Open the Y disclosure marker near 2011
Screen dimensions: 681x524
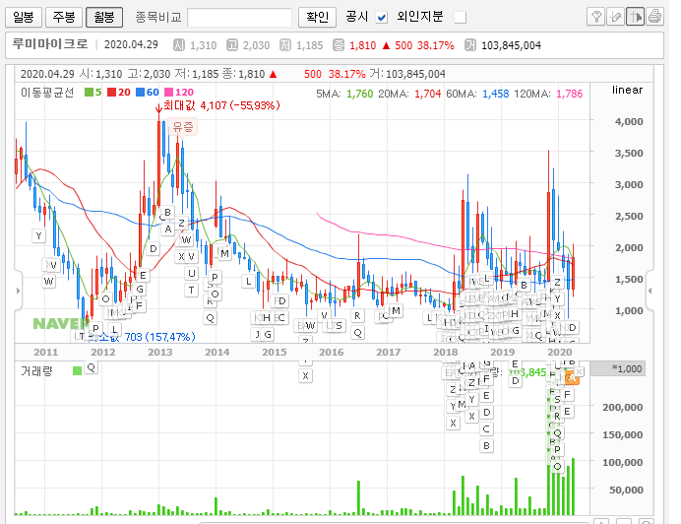click(38, 235)
